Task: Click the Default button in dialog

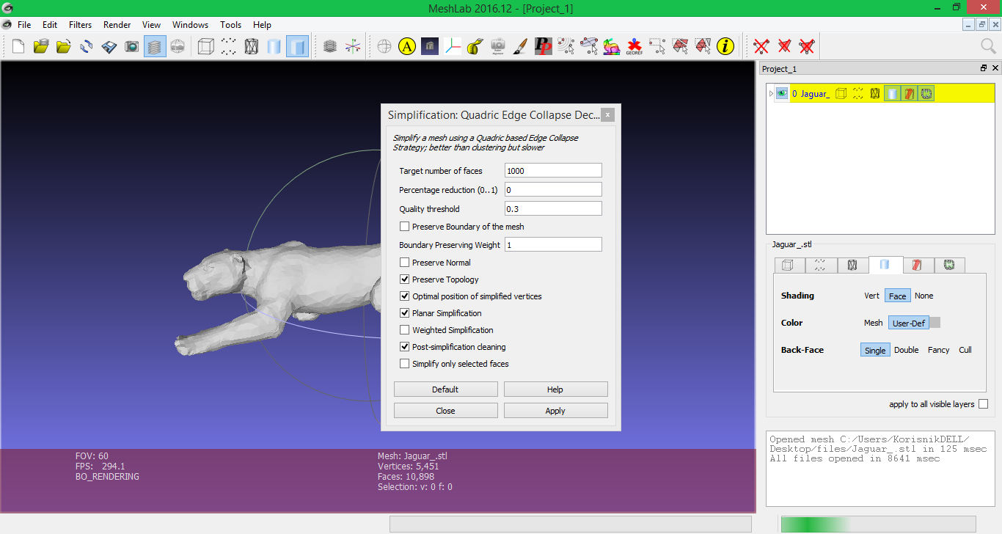Action: (445, 389)
